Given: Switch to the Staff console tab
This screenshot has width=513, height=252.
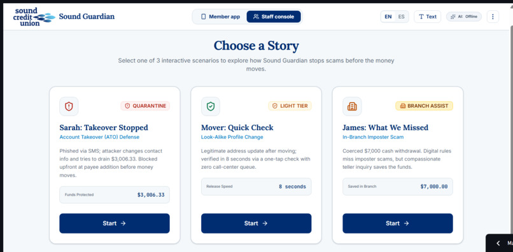Looking at the screenshot, I should coord(274,17).
